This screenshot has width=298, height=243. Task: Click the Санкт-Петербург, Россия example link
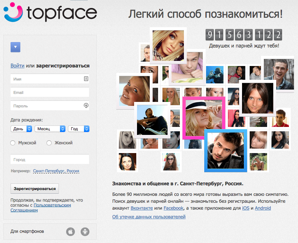[x=56, y=171]
